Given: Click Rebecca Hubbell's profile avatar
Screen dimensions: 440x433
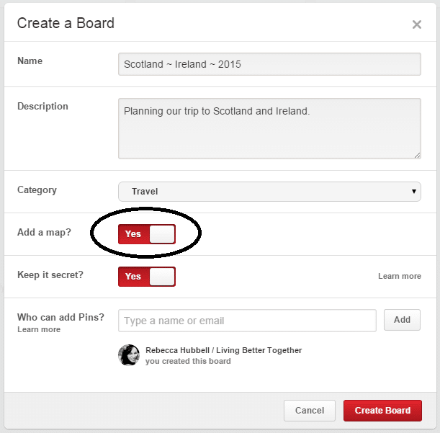Looking at the screenshot, I should (129, 355).
